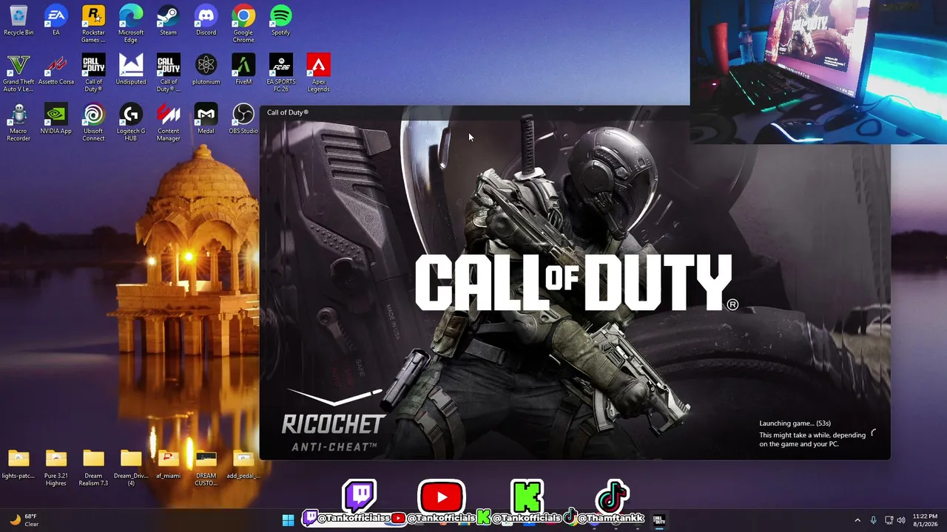Open the Dream_Driv... (4) folder
The height and width of the screenshot is (532, 947).
(x=131, y=468)
